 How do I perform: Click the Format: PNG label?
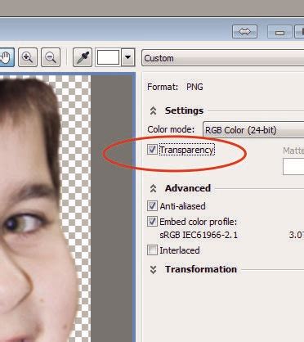[x=175, y=87]
